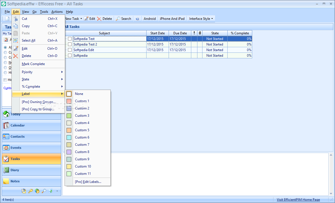Viewport: 335px width, 203px height.
Task: Click the Calendar icon in navigation pane
Action: [6, 125]
